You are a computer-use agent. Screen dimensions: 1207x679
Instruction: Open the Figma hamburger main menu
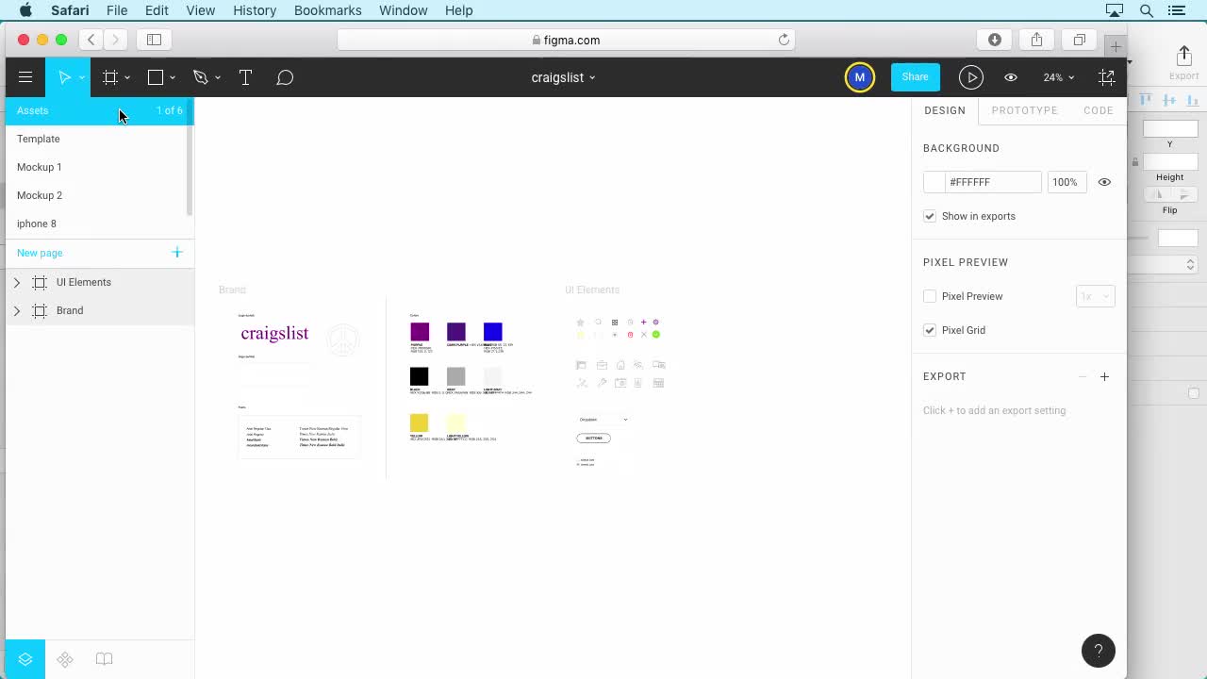[x=25, y=77]
